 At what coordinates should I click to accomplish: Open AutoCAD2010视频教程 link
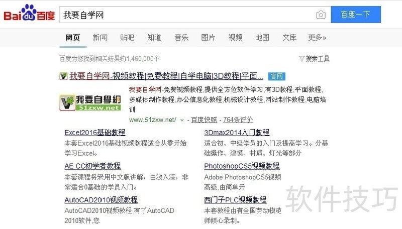(101, 200)
